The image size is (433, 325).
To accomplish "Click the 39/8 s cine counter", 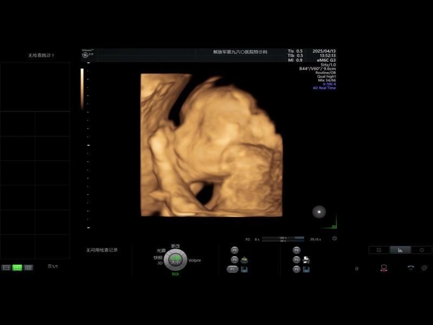I will click(316, 239).
